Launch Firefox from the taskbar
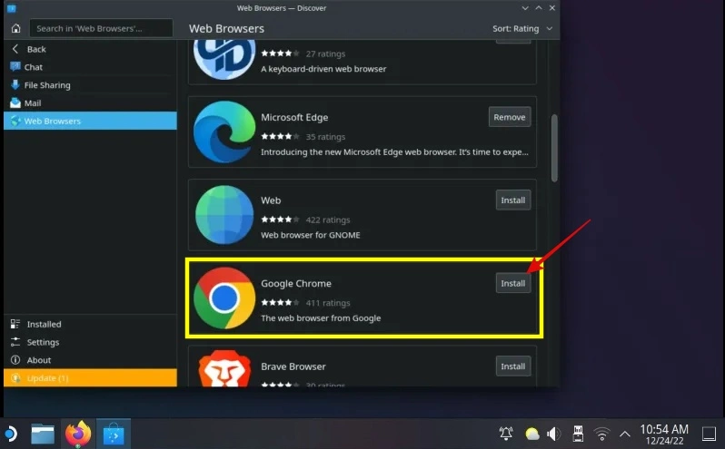This screenshot has height=449, width=725. pos(78,434)
